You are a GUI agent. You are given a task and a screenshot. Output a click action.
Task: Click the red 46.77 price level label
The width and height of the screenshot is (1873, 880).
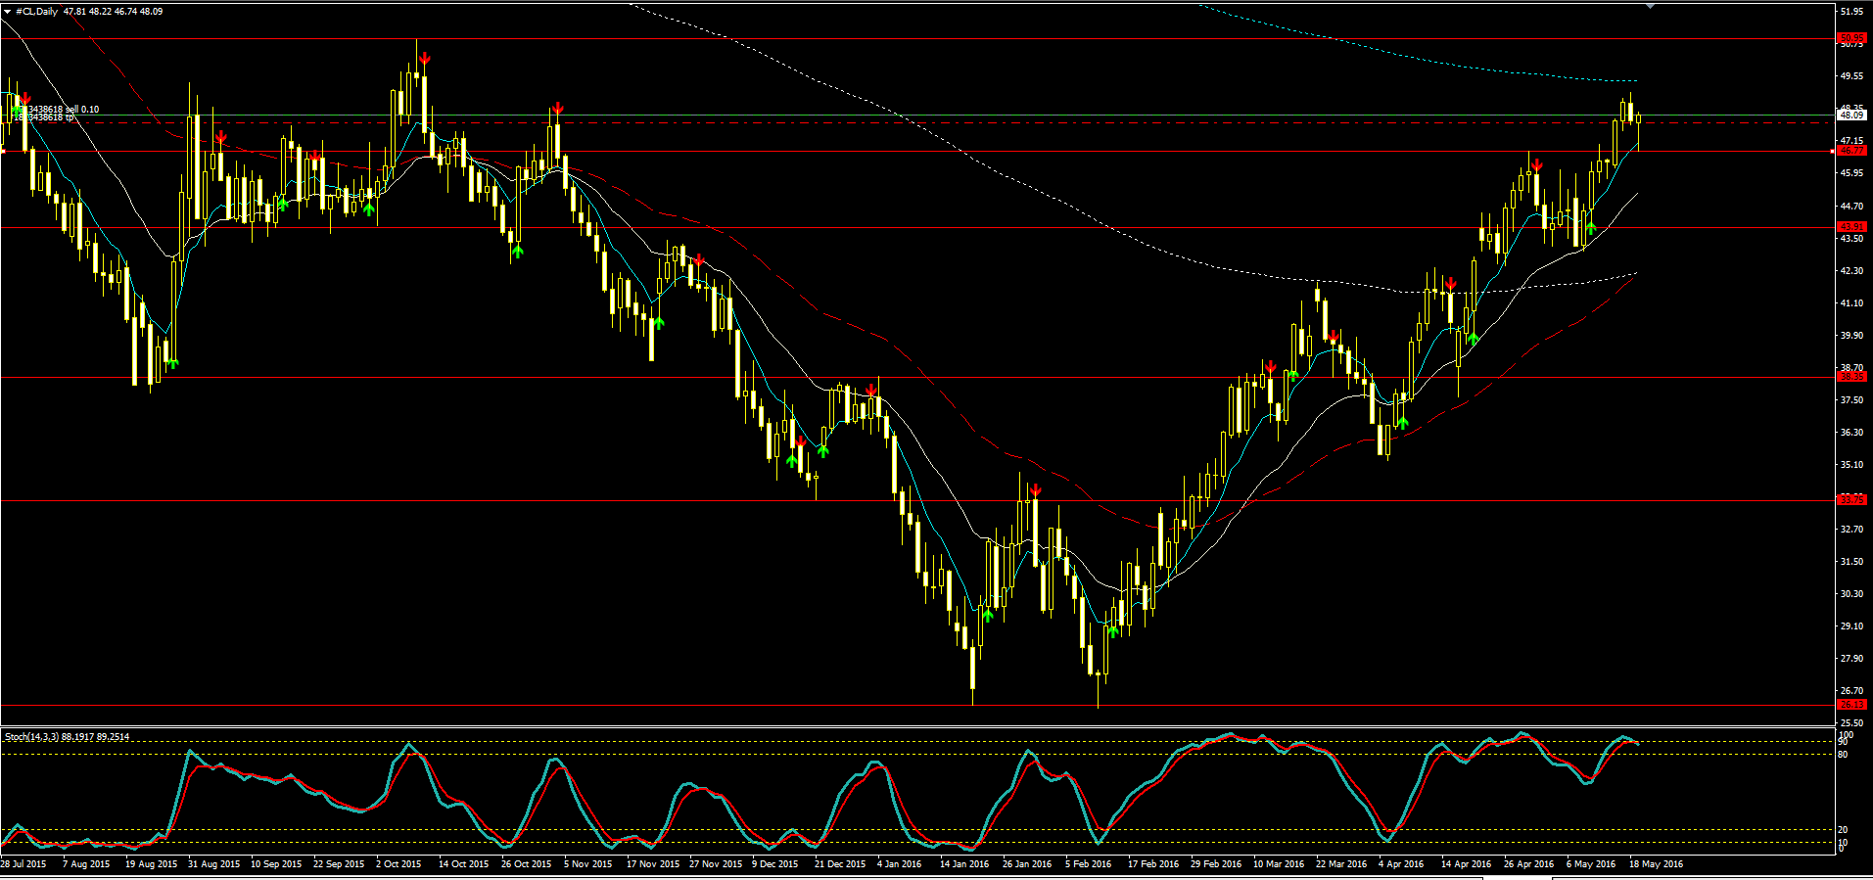tap(1852, 151)
